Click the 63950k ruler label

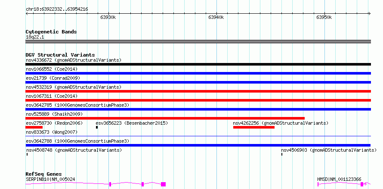click(x=324, y=17)
